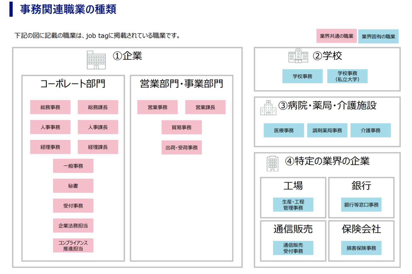412x274 pixels.
Task: Click the 事務関連職業の種類 page heading
Action: pos(68,9)
